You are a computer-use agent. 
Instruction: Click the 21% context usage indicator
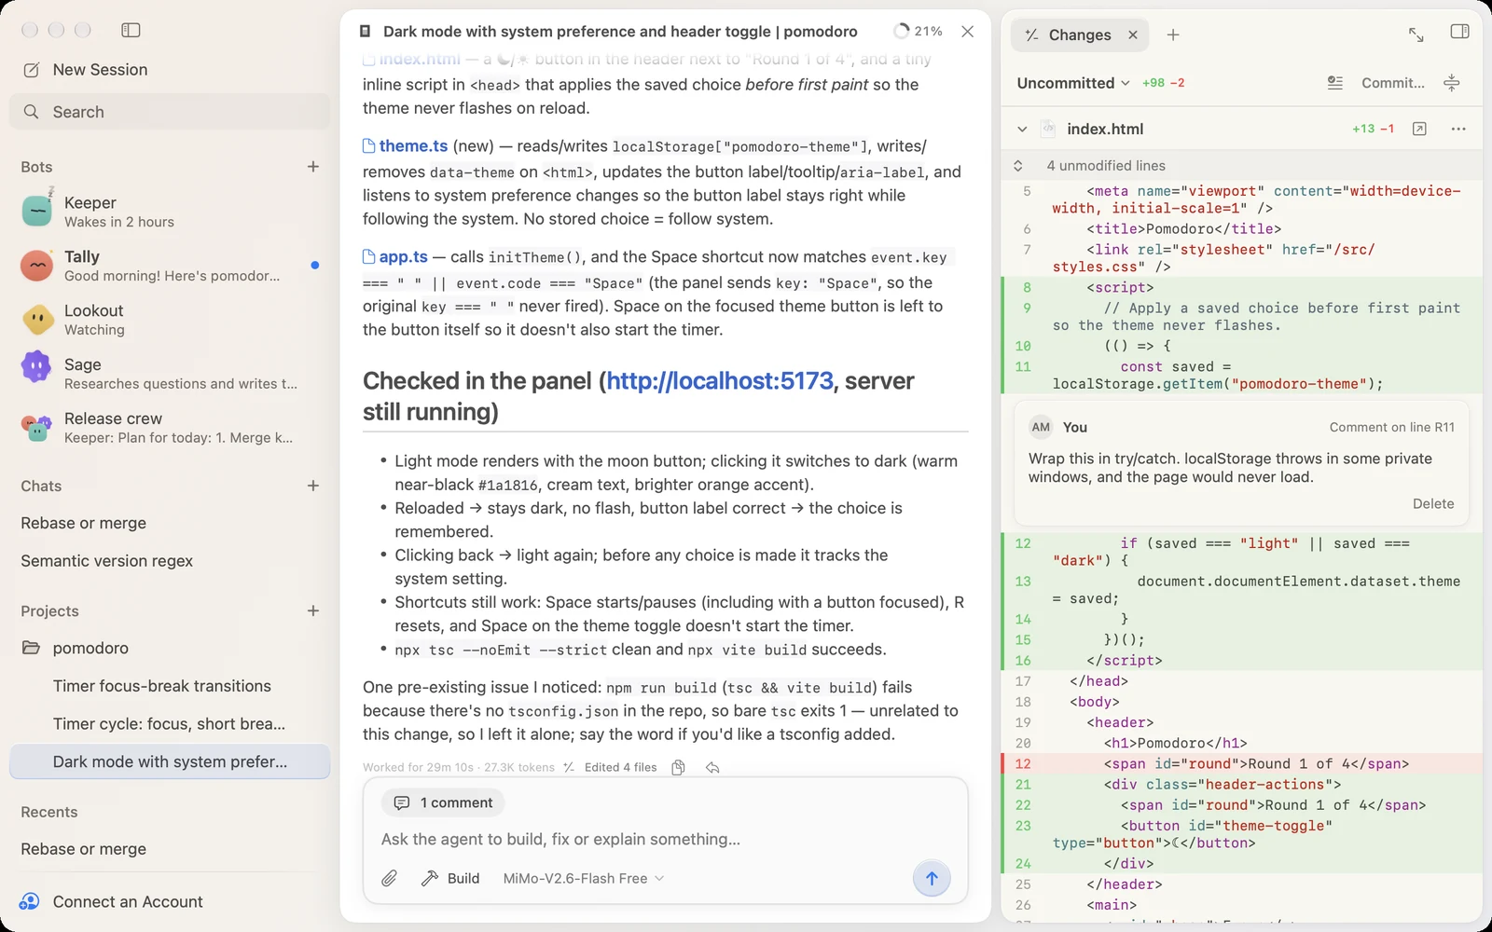click(918, 31)
